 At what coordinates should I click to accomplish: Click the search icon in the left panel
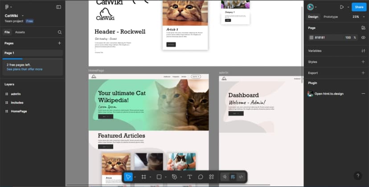(x=60, y=32)
